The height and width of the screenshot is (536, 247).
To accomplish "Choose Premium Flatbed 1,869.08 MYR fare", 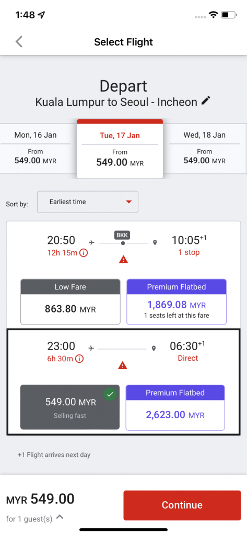I will pyautogui.click(x=177, y=301).
